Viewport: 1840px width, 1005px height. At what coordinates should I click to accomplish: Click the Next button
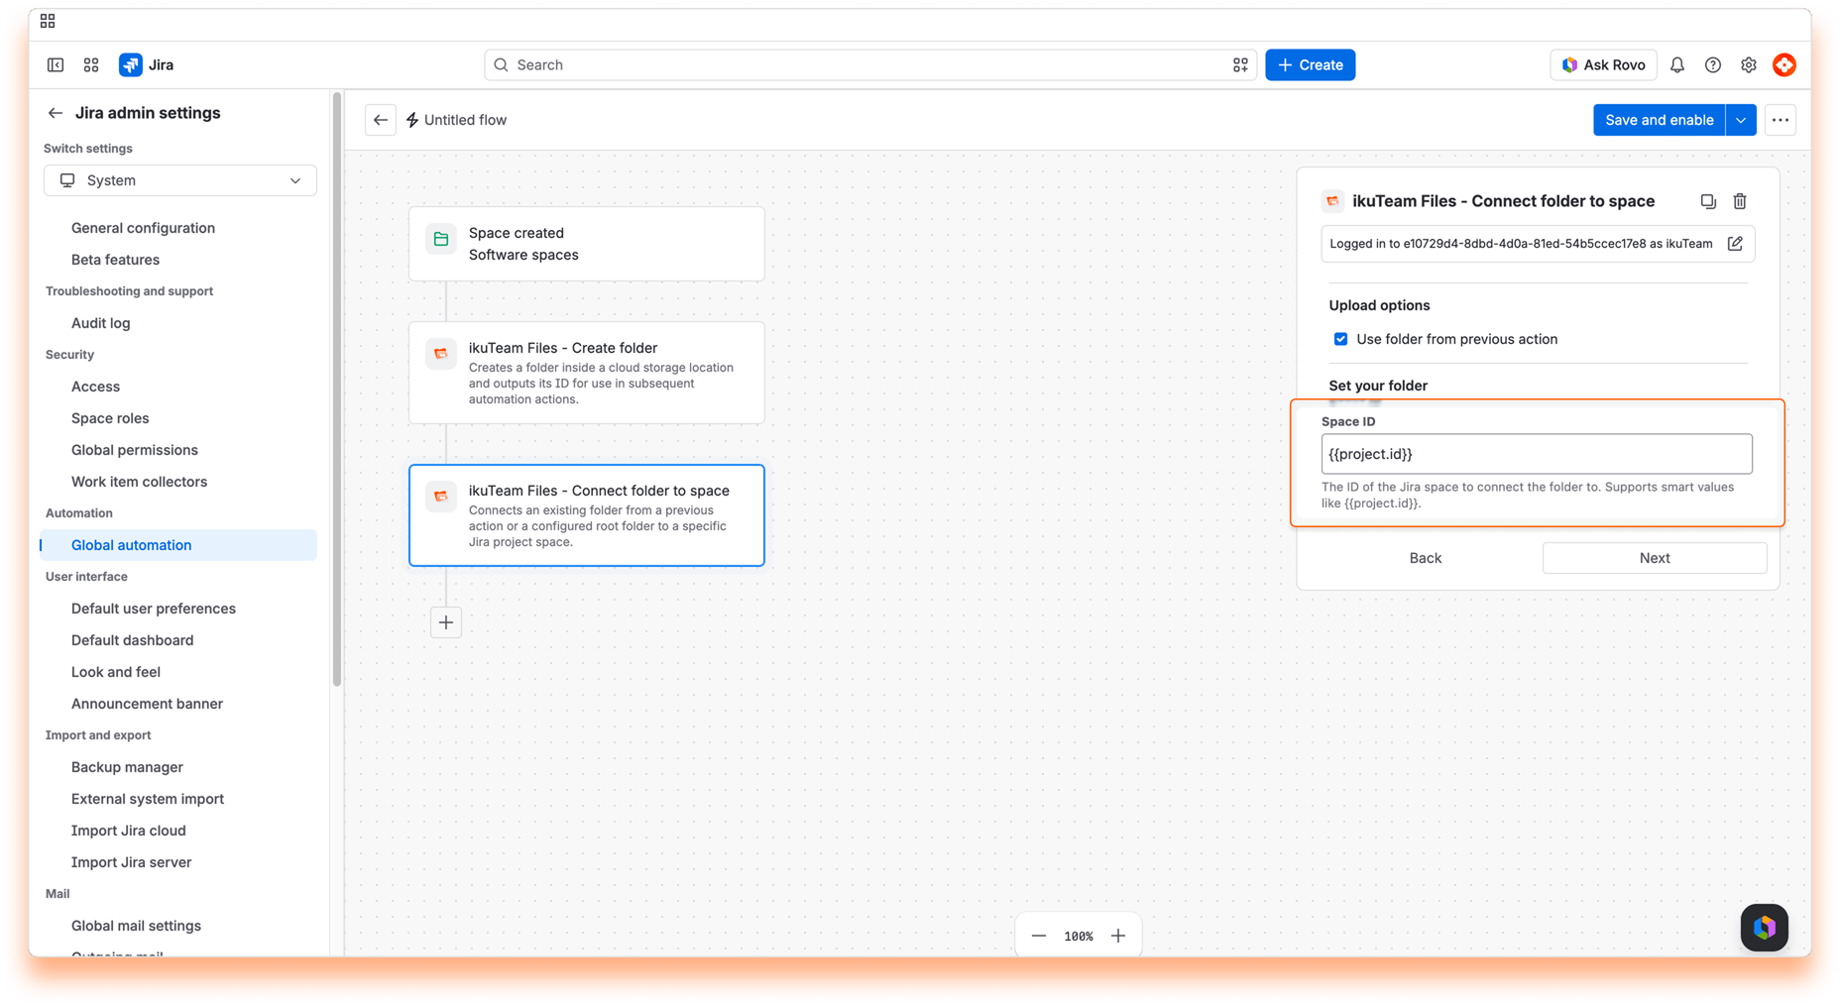tap(1655, 558)
